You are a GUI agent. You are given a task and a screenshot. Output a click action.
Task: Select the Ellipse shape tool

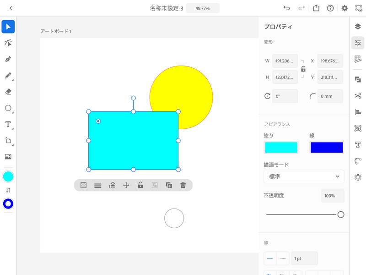tap(8, 109)
